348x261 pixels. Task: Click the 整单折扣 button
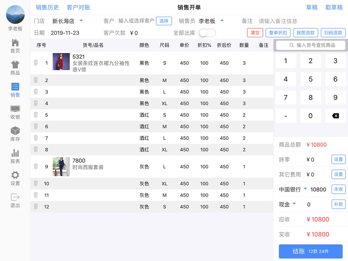pyautogui.click(x=278, y=33)
